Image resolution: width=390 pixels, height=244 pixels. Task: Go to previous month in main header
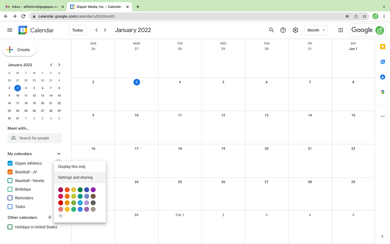click(96, 30)
